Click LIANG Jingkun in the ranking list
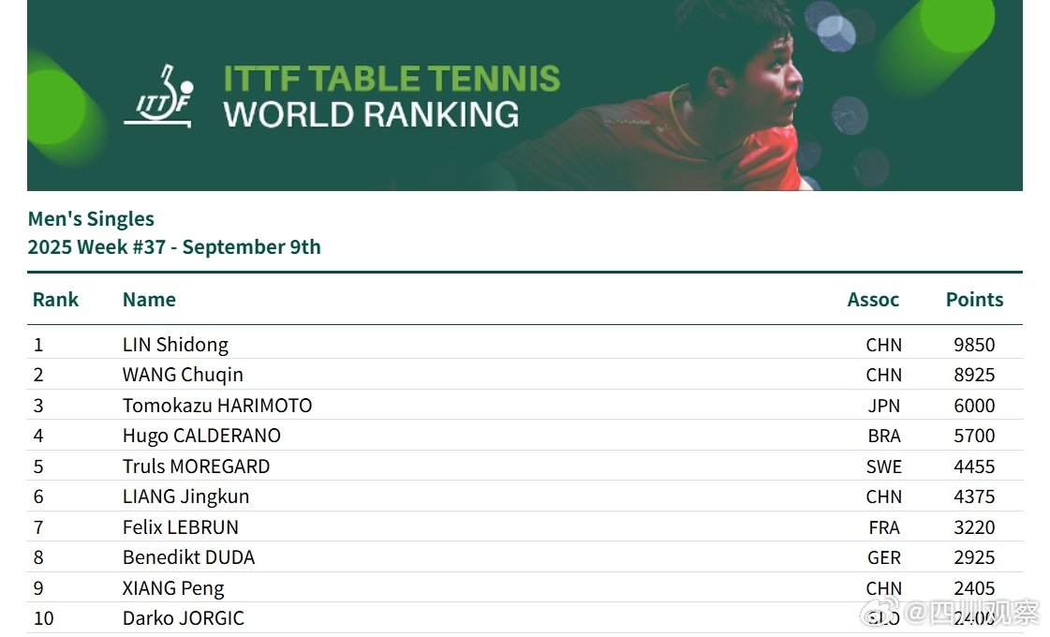The height and width of the screenshot is (637, 1050). (x=185, y=496)
